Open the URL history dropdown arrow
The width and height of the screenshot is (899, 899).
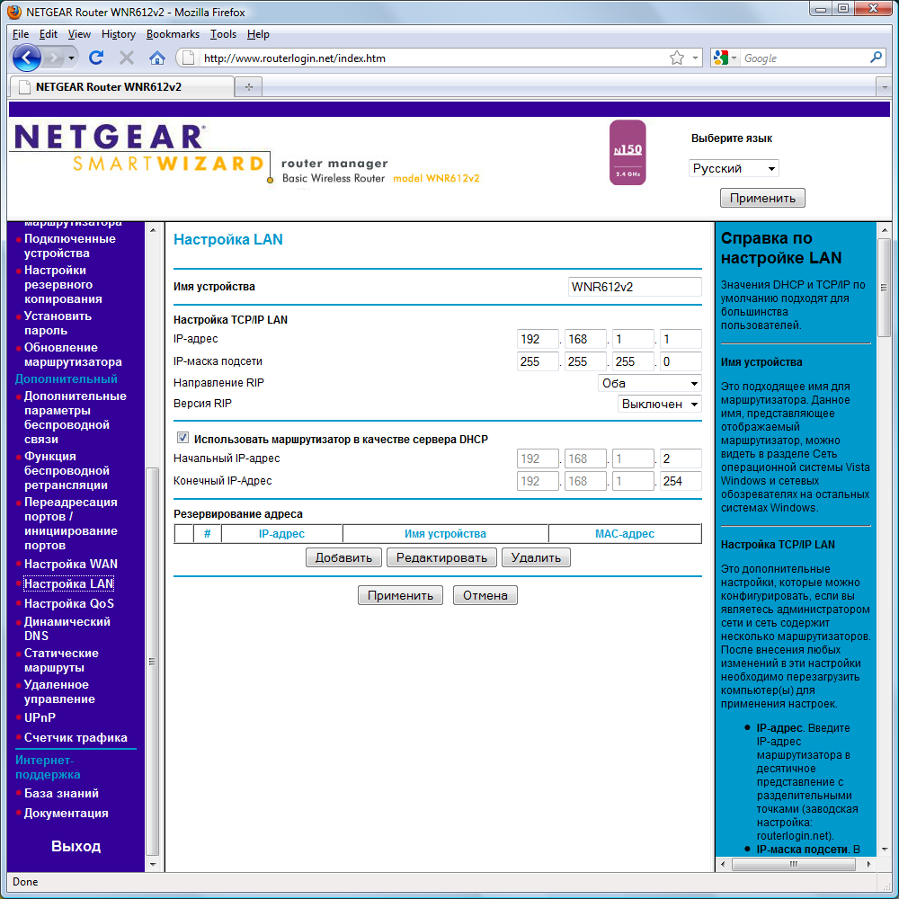[695, 58]
